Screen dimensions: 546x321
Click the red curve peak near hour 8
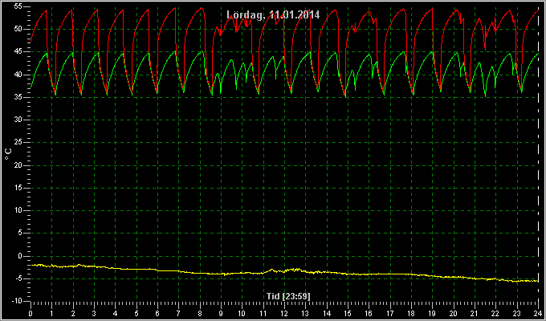(202, 8)
